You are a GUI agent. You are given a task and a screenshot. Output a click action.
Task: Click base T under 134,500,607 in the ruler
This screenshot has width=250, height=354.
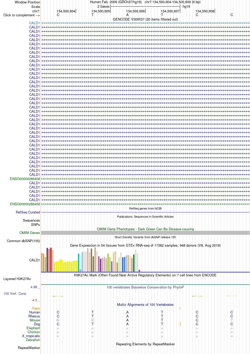pyautogui.click(x=162, y=15)
